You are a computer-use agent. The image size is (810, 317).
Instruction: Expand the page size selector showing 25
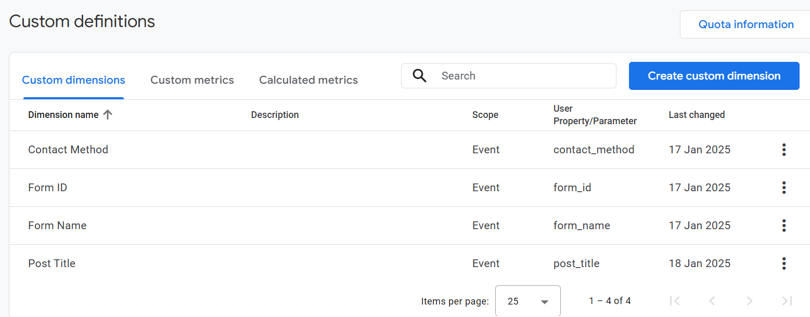528,300
